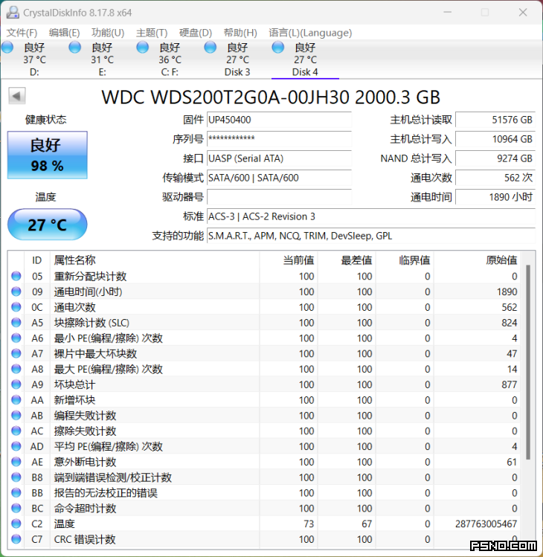
Task: Click the 27 °C temperature button
Action: click(48, 225)
